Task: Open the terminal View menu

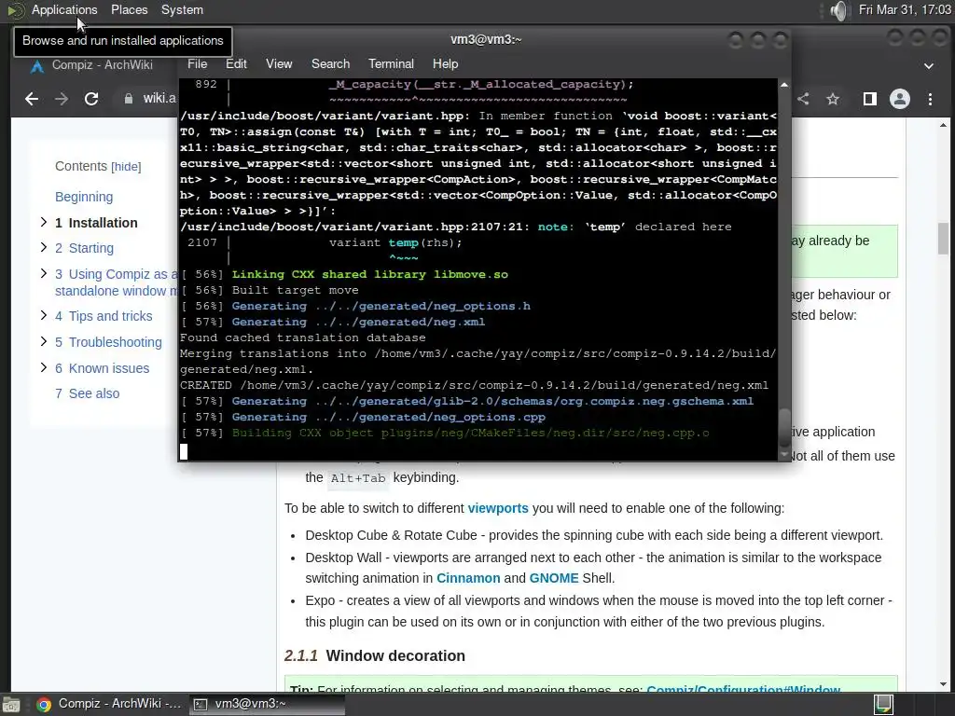Action: coord(279,64)
